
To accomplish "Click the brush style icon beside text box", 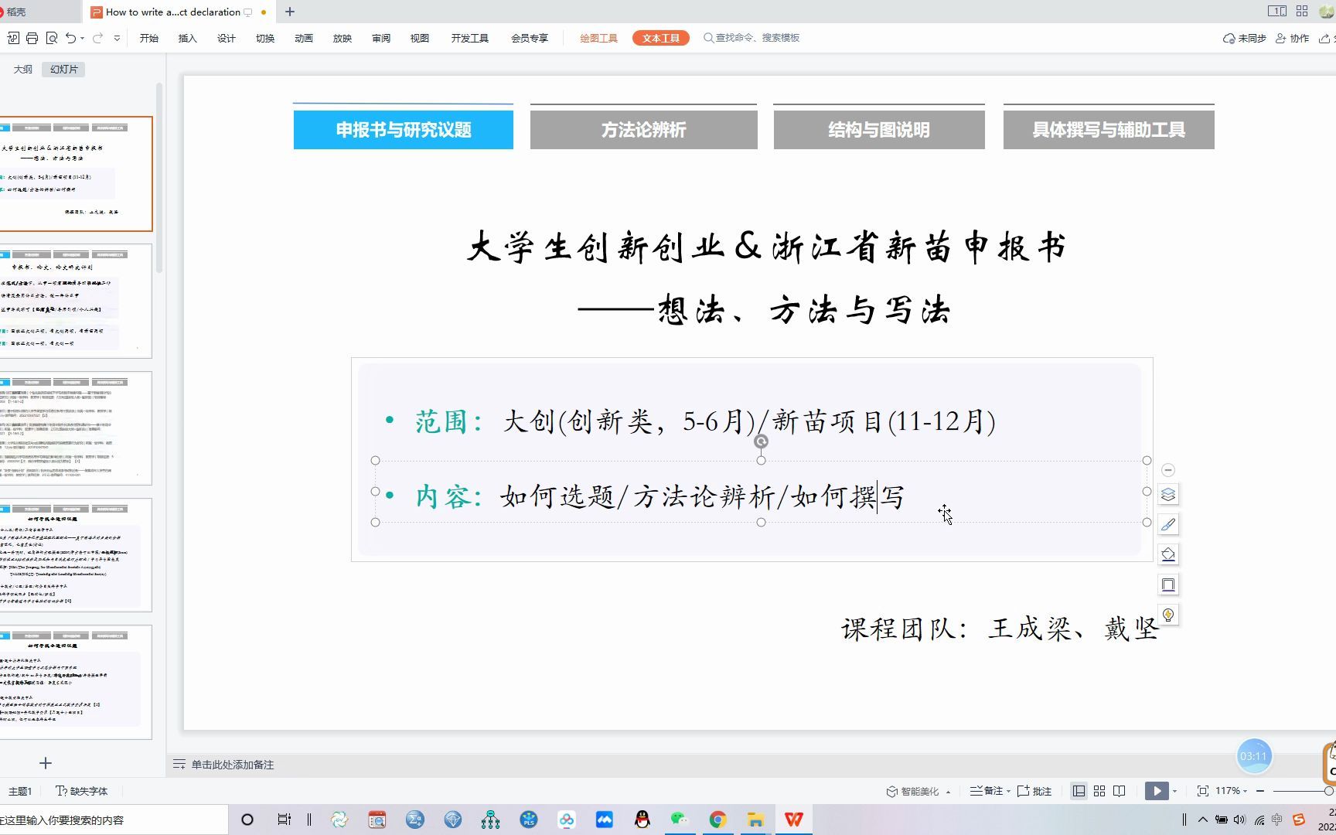I will (x=1168, y=524).
